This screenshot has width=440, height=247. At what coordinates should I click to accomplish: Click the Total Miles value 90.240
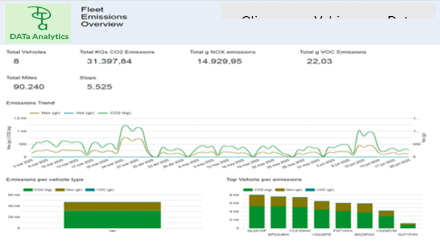coord(24,87)
